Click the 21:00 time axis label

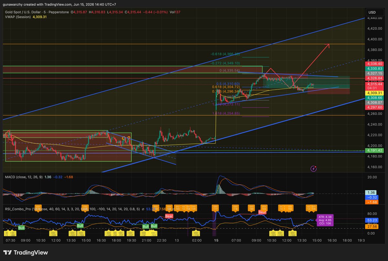click(147, 240)
